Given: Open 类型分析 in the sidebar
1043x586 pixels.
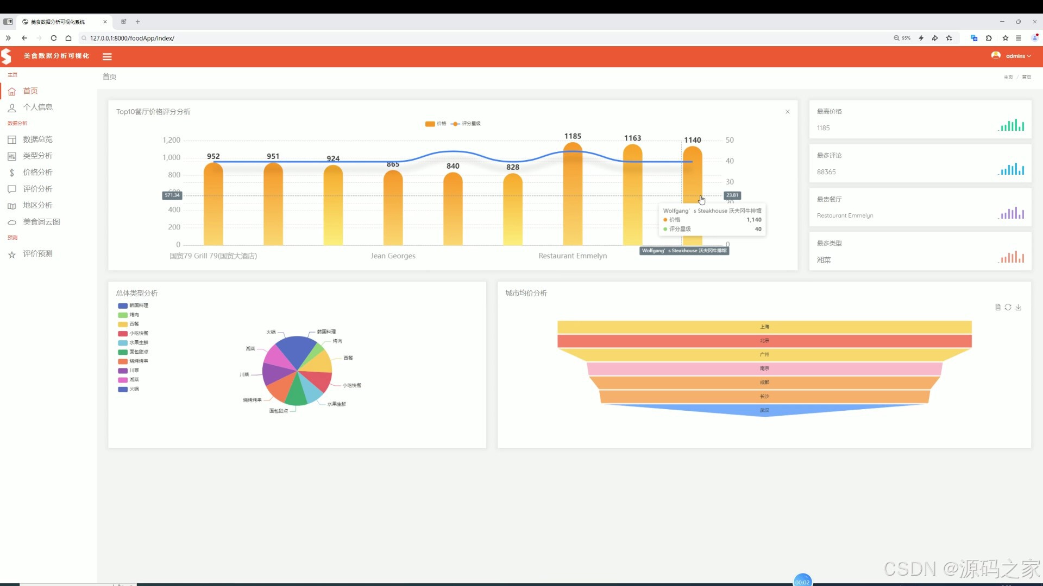Looking at the screenshot, I should click(x=37, y=156).
